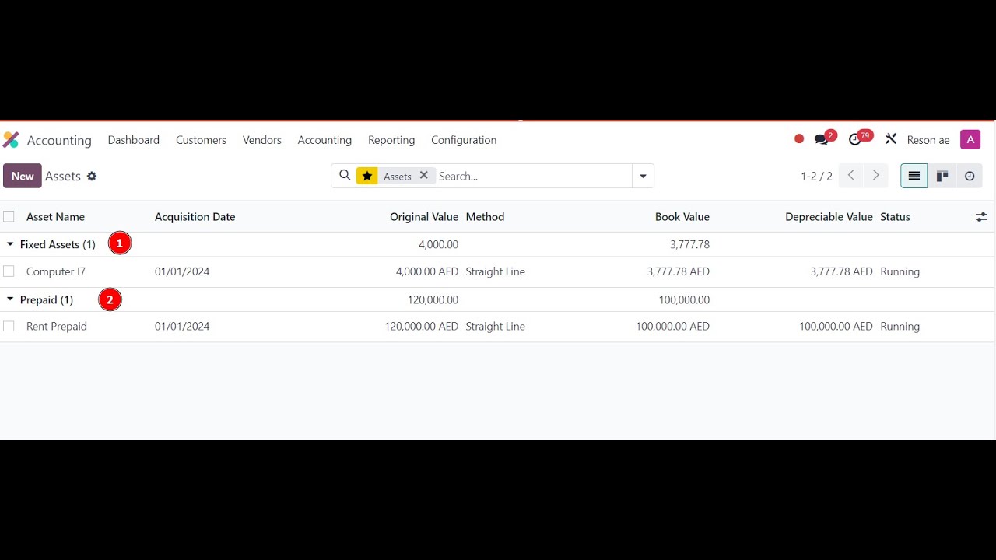
Task: Open the Configuration menu
Action: [x=464, y=140]
